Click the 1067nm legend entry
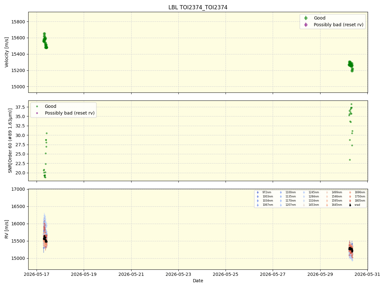The height and width of the screenshot is (288, 385). tap(268, 205)
